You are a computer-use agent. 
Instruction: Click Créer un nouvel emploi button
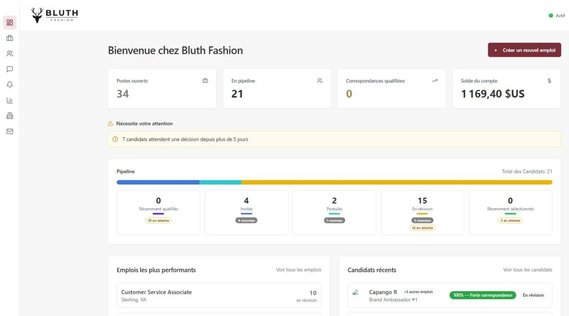point(524,50)
